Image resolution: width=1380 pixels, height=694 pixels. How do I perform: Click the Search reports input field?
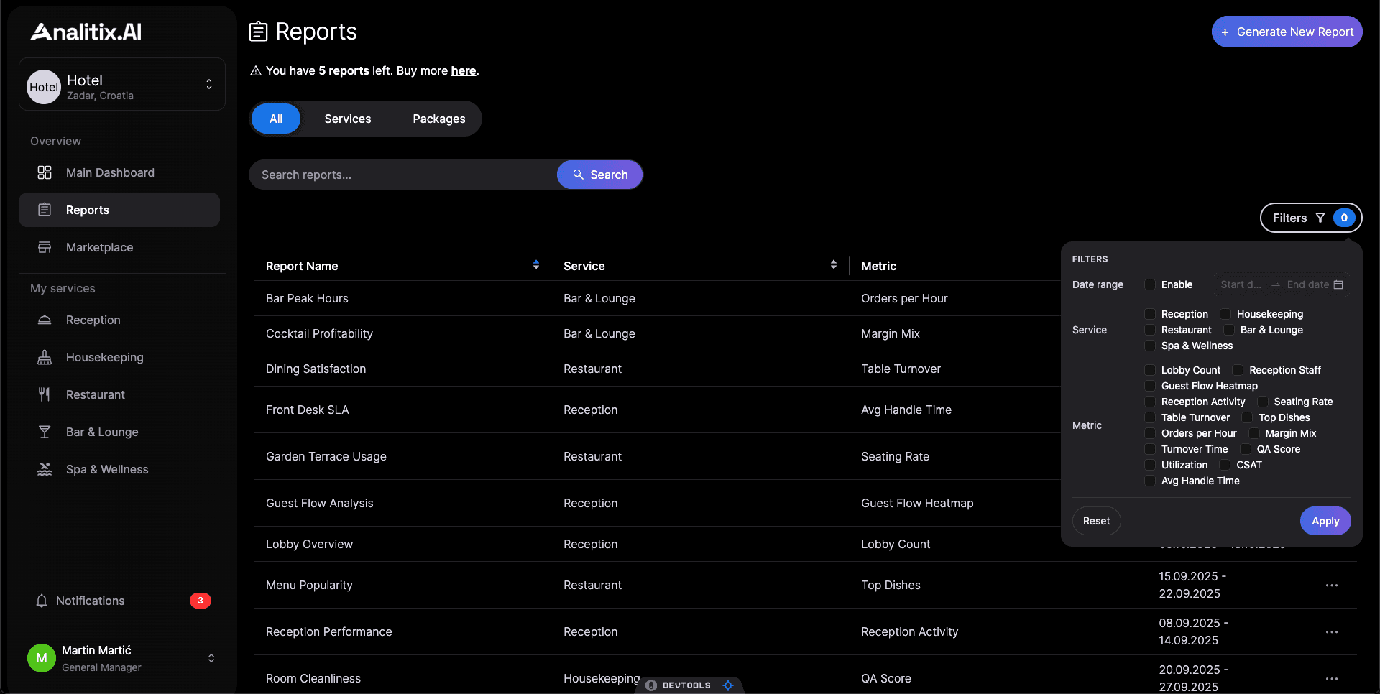[x=402, y=175]
